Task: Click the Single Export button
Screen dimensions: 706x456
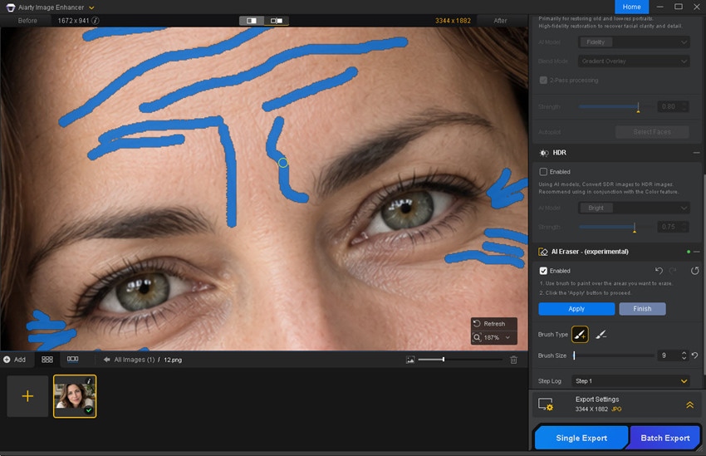Action: click(581, 438)
